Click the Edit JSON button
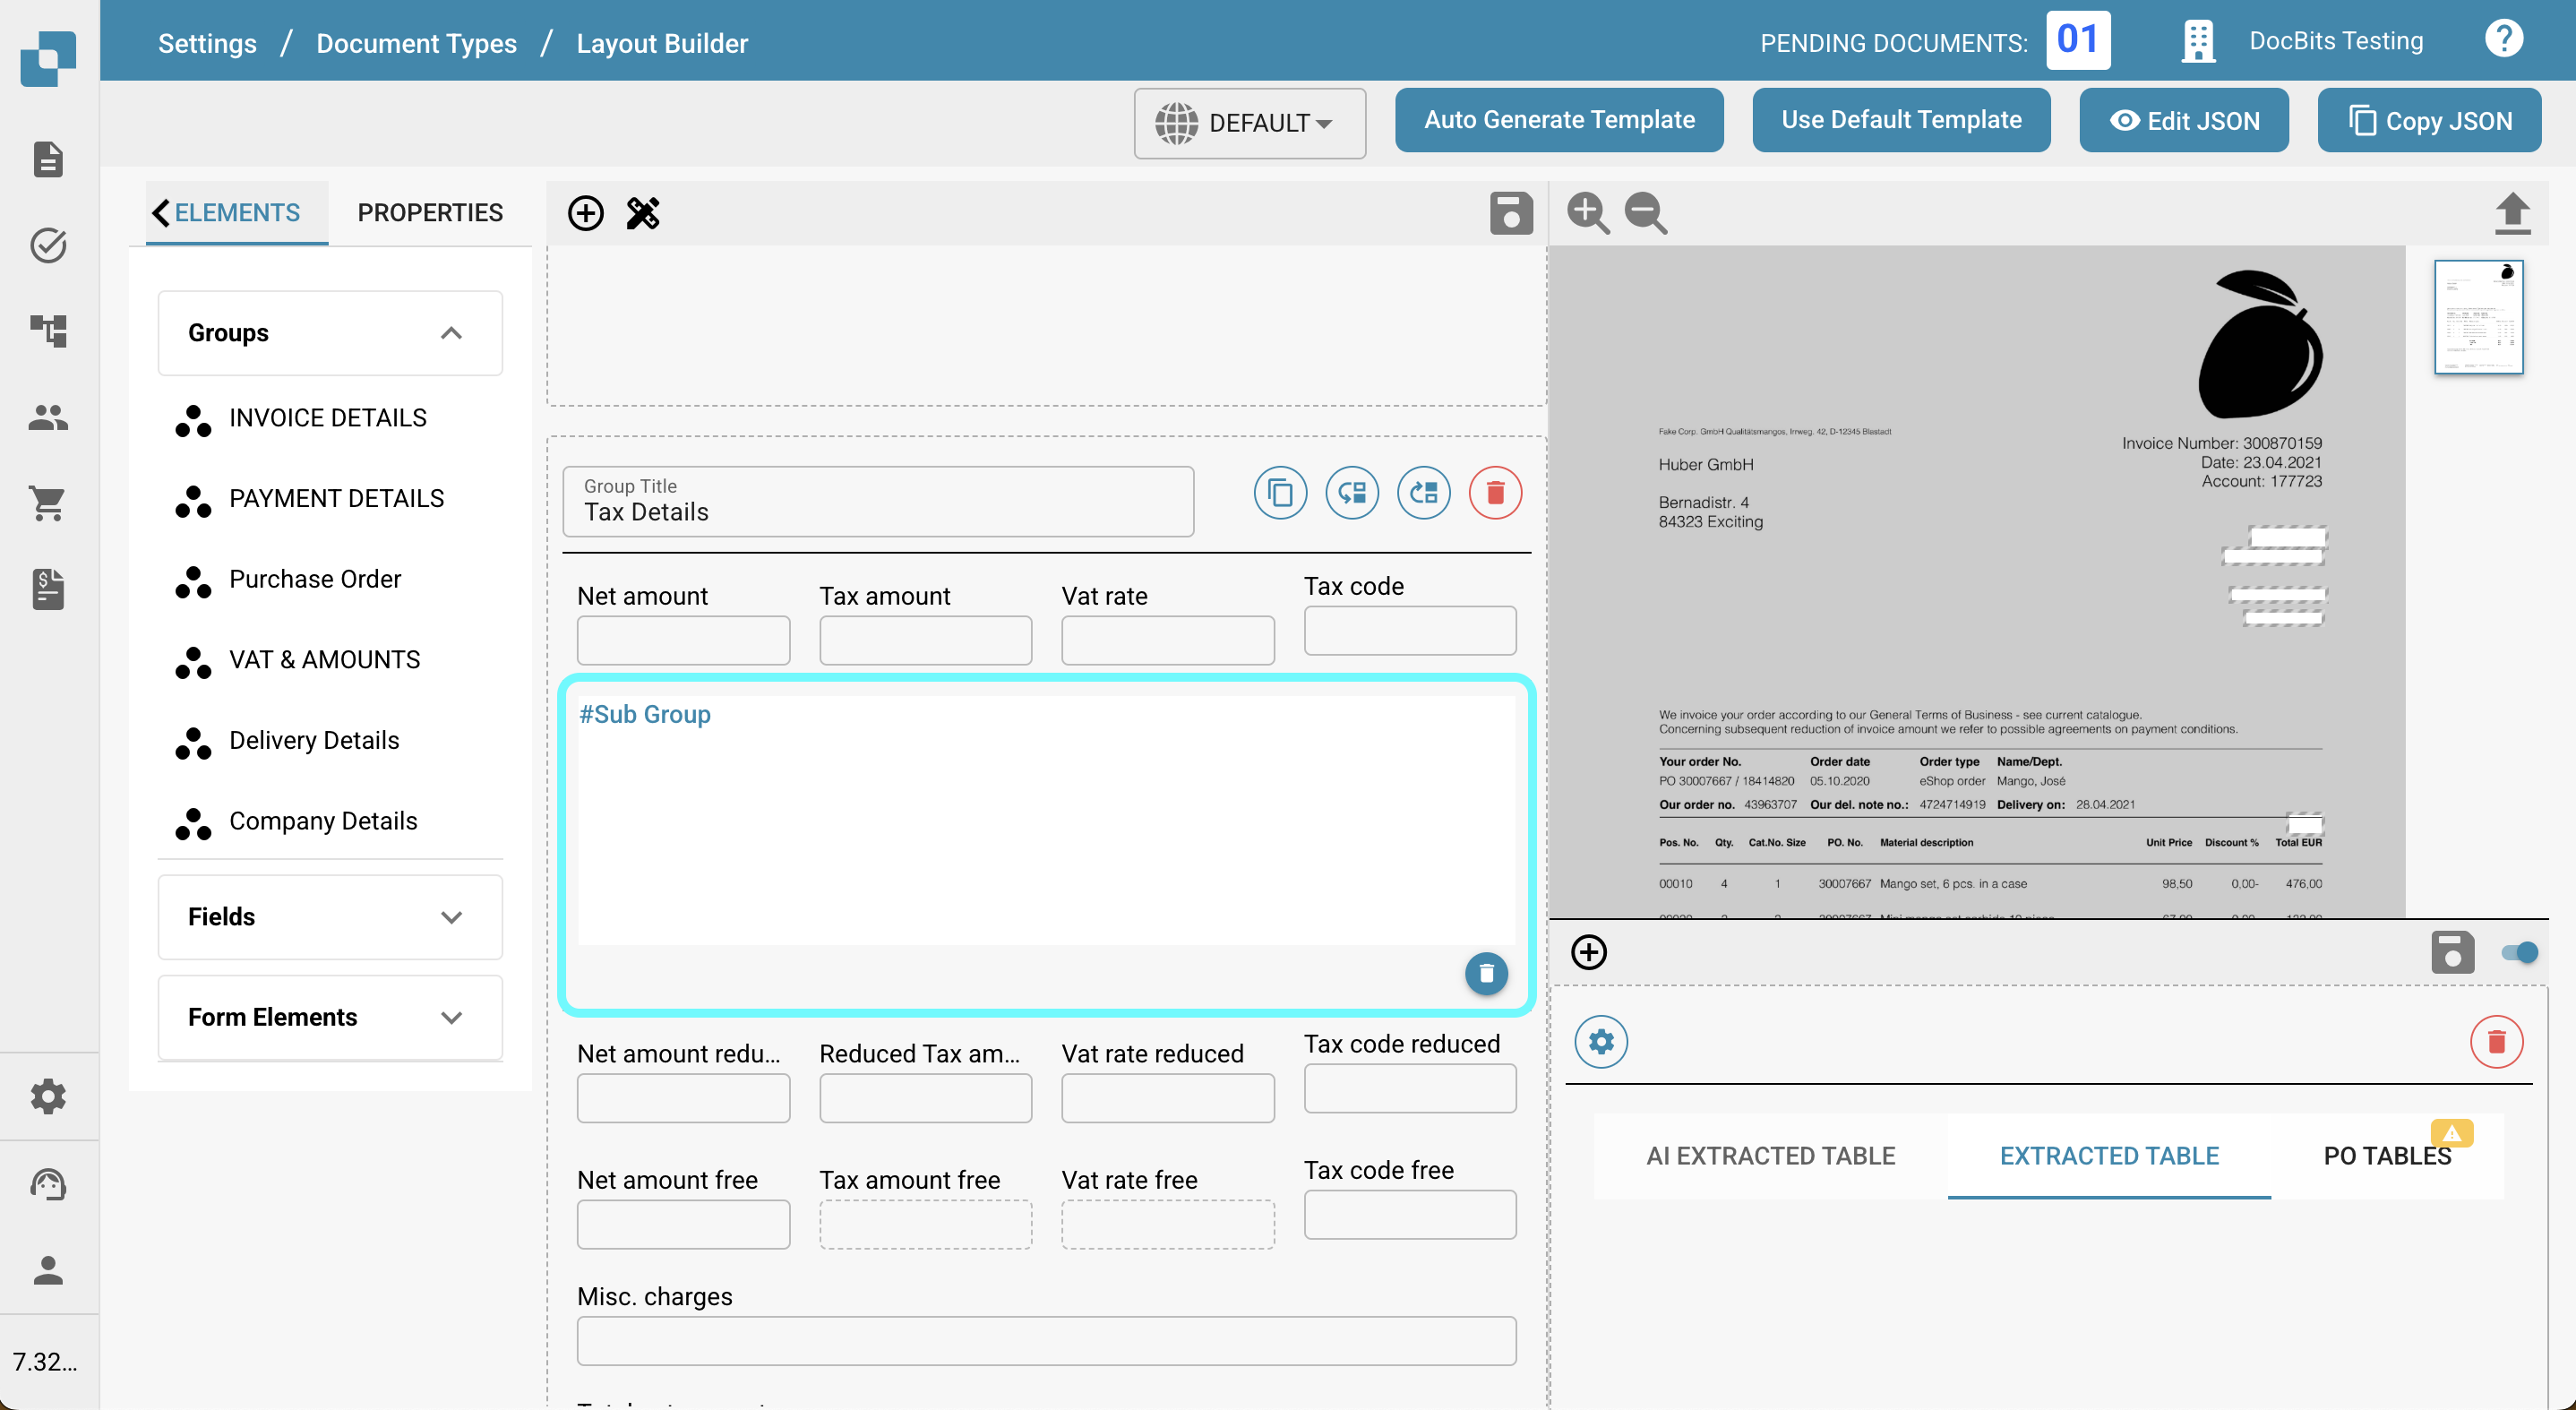Screen dimensions: 2576x1410 click(2183, 120)
